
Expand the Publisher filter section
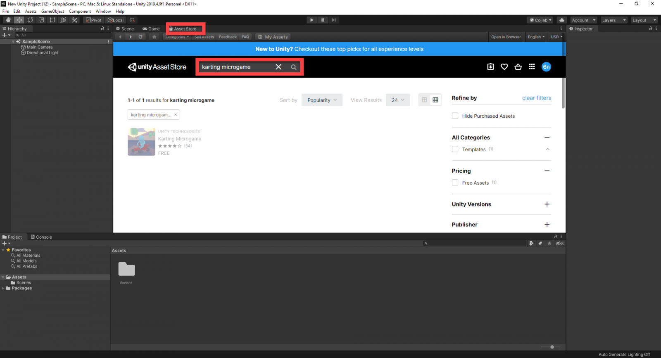pyautogui.click(x=547, y=224)
